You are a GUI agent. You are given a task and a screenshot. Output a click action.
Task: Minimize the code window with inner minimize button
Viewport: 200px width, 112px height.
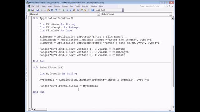pyautogui.click(x=167, y=6)
